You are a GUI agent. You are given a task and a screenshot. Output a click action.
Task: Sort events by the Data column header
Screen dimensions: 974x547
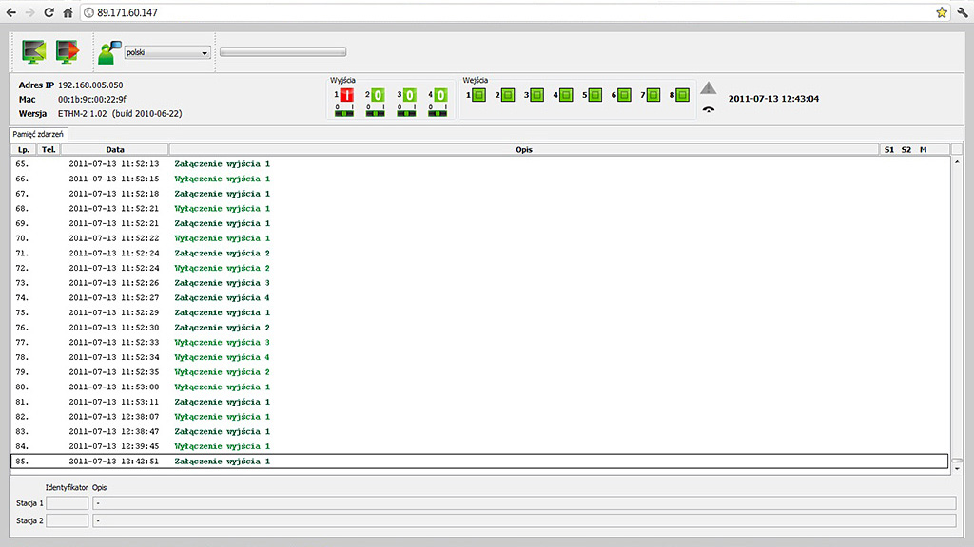tap(114, 149)
